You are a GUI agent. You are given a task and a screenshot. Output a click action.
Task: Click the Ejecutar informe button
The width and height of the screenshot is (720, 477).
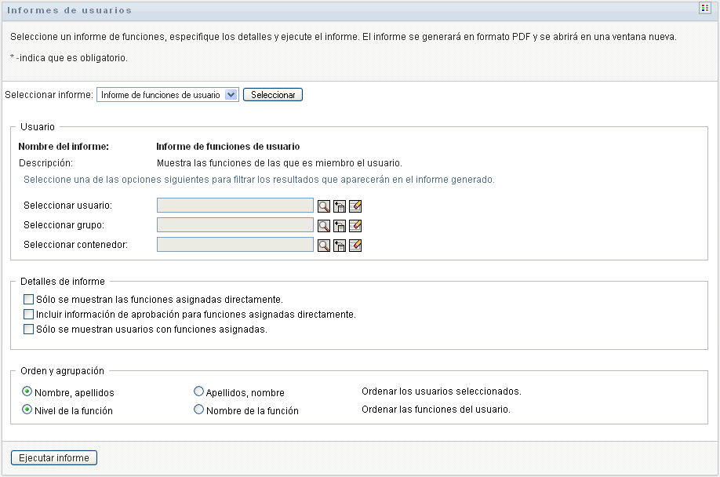click(54, 458)
